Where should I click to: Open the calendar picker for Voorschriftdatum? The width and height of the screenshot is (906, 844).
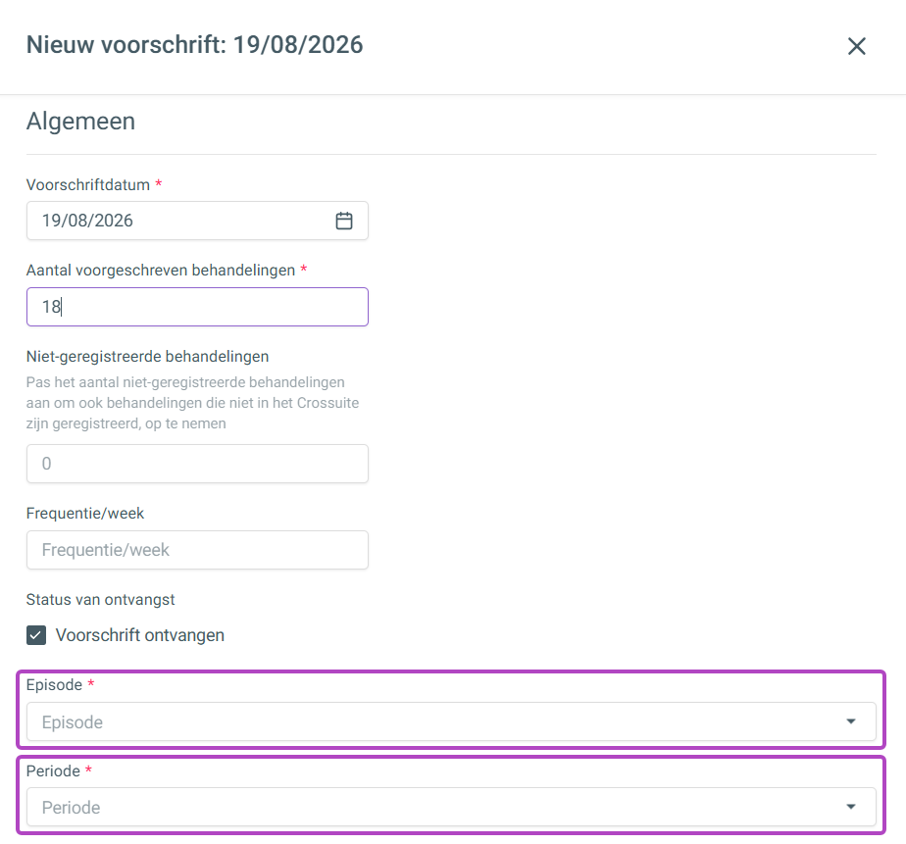click(x=344, y=221)
